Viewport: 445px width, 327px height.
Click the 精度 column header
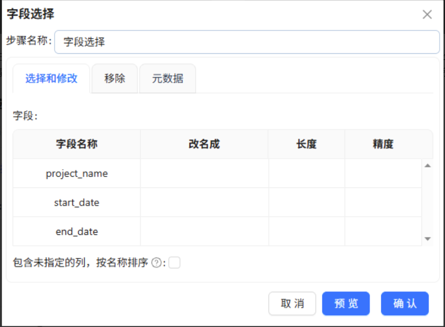tap(383, 144)
